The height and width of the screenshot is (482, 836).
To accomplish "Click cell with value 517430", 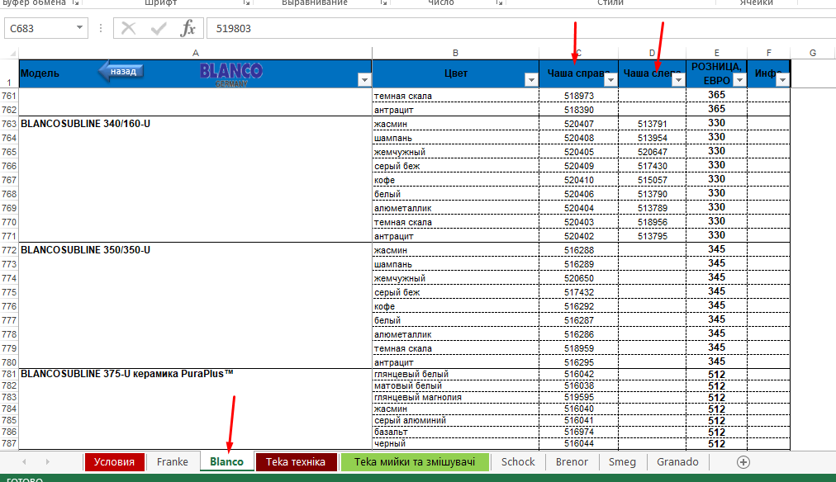I will pos(652,166).
